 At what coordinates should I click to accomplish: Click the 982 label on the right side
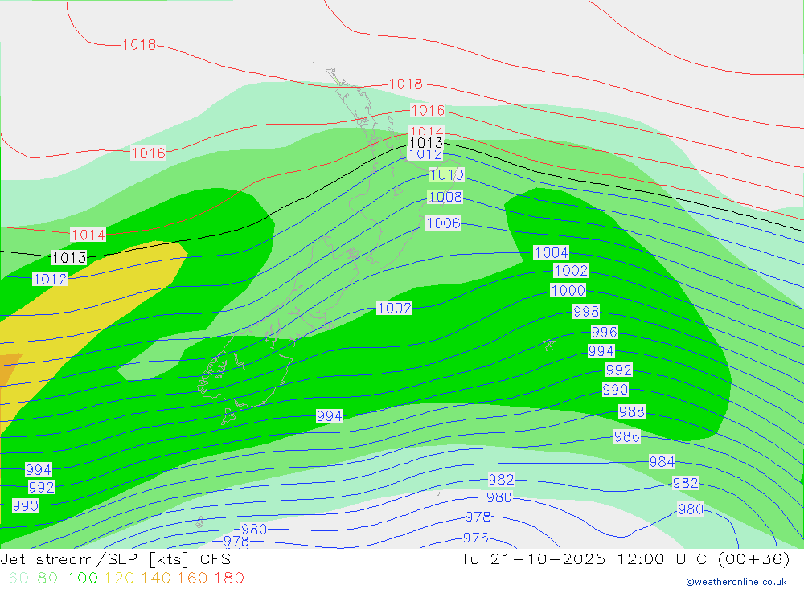pos(685,484)
